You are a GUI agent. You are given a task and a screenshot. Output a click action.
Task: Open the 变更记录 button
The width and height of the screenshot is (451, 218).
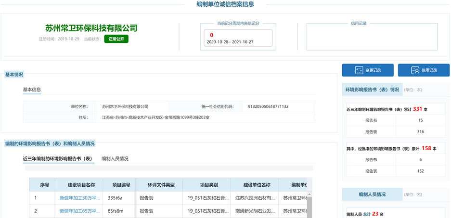367,70
